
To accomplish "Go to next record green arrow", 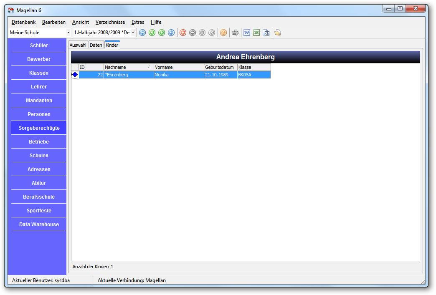I will pos(162,33).
